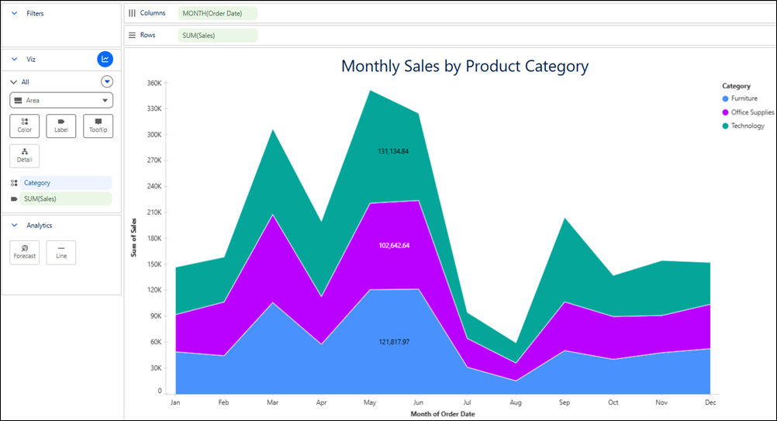Click the Category legend title
The width and height of the screenshot is (777, 421).
click(x=737, y=86)
